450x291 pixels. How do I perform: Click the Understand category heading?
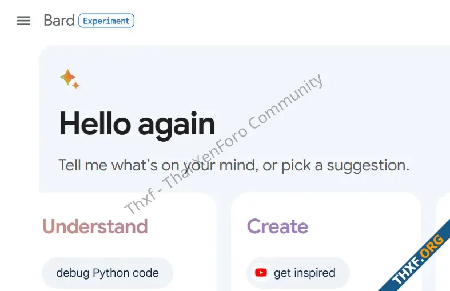[95, 226]
